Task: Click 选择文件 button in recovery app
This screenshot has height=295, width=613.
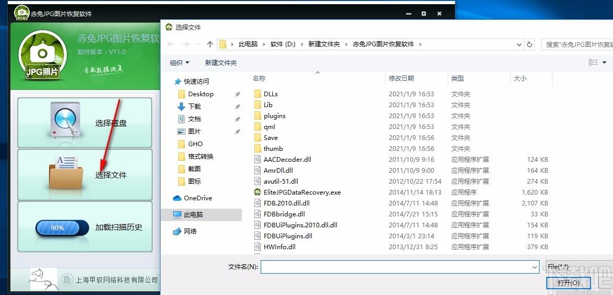Action: pos(85,175)
